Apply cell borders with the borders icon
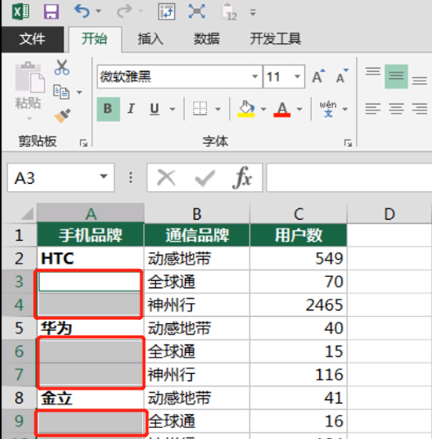The height and width of the screenshot is (439, 432). (x=200, y=108)
